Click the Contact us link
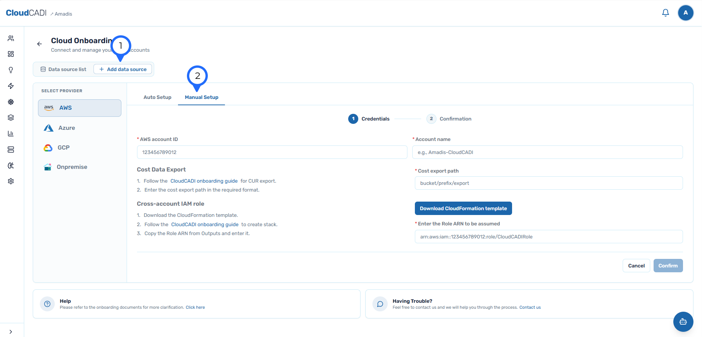The width and height of the screenshot is (702, 337). 530,307
